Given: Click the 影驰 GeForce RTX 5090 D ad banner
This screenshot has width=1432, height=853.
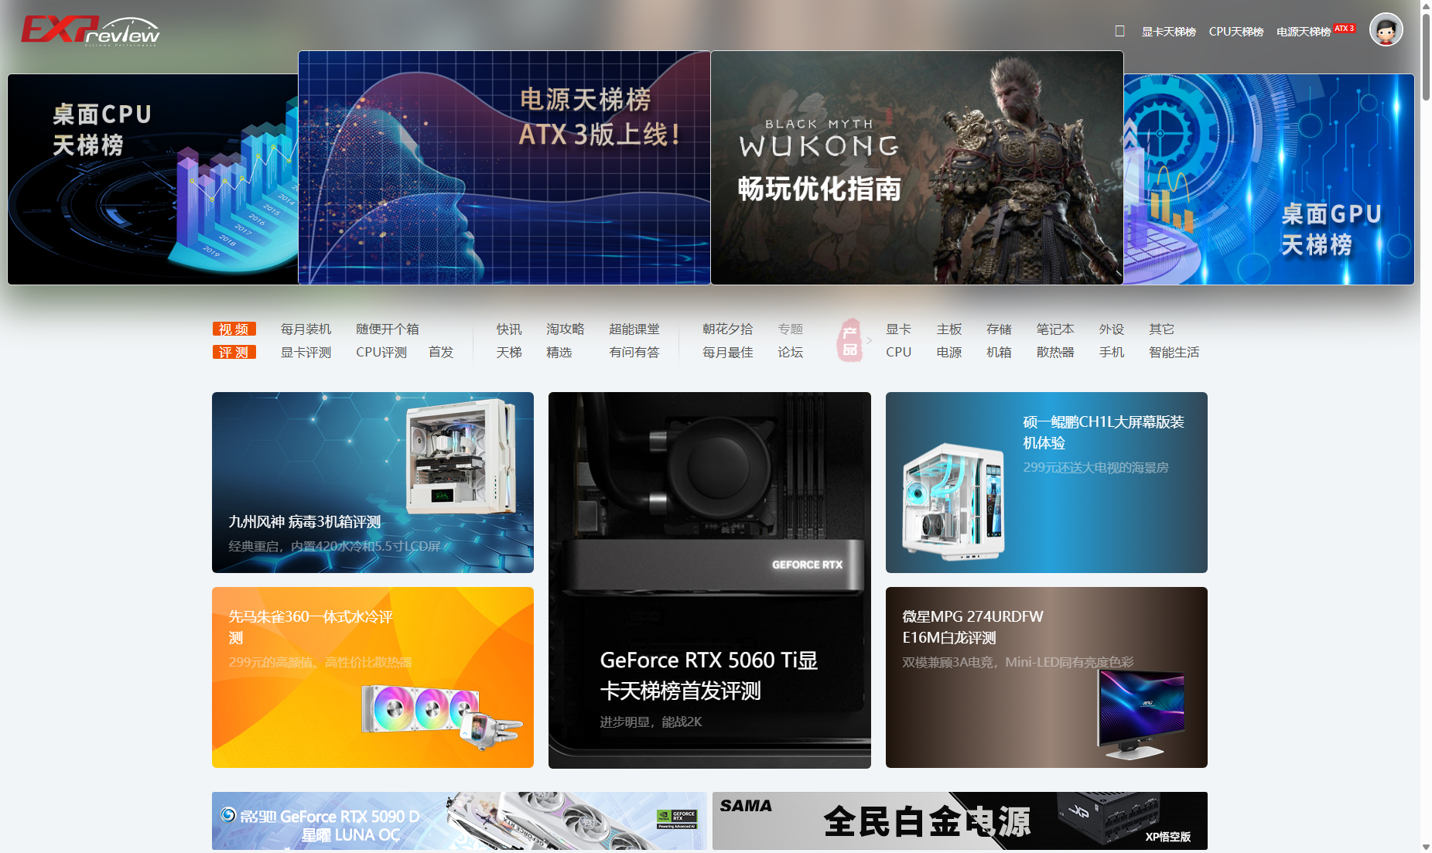Looking at the screenshot, I should (x=460, y=821).
